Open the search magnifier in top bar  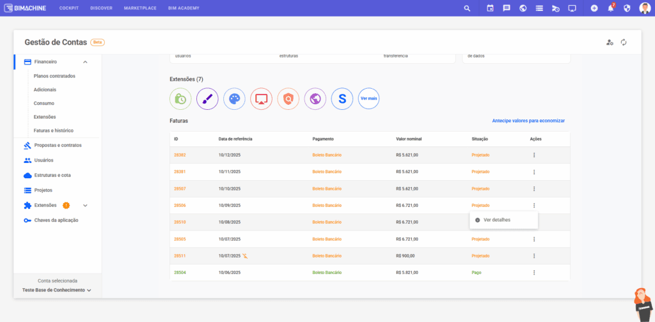467,8
